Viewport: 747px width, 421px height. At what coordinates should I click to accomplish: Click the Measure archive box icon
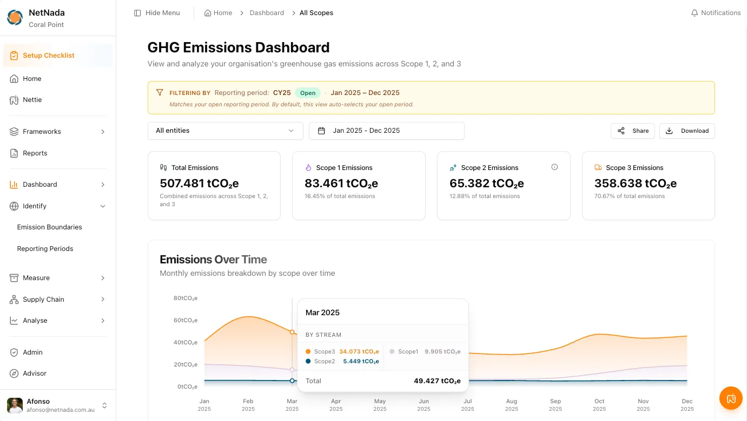tap(14, 278)
